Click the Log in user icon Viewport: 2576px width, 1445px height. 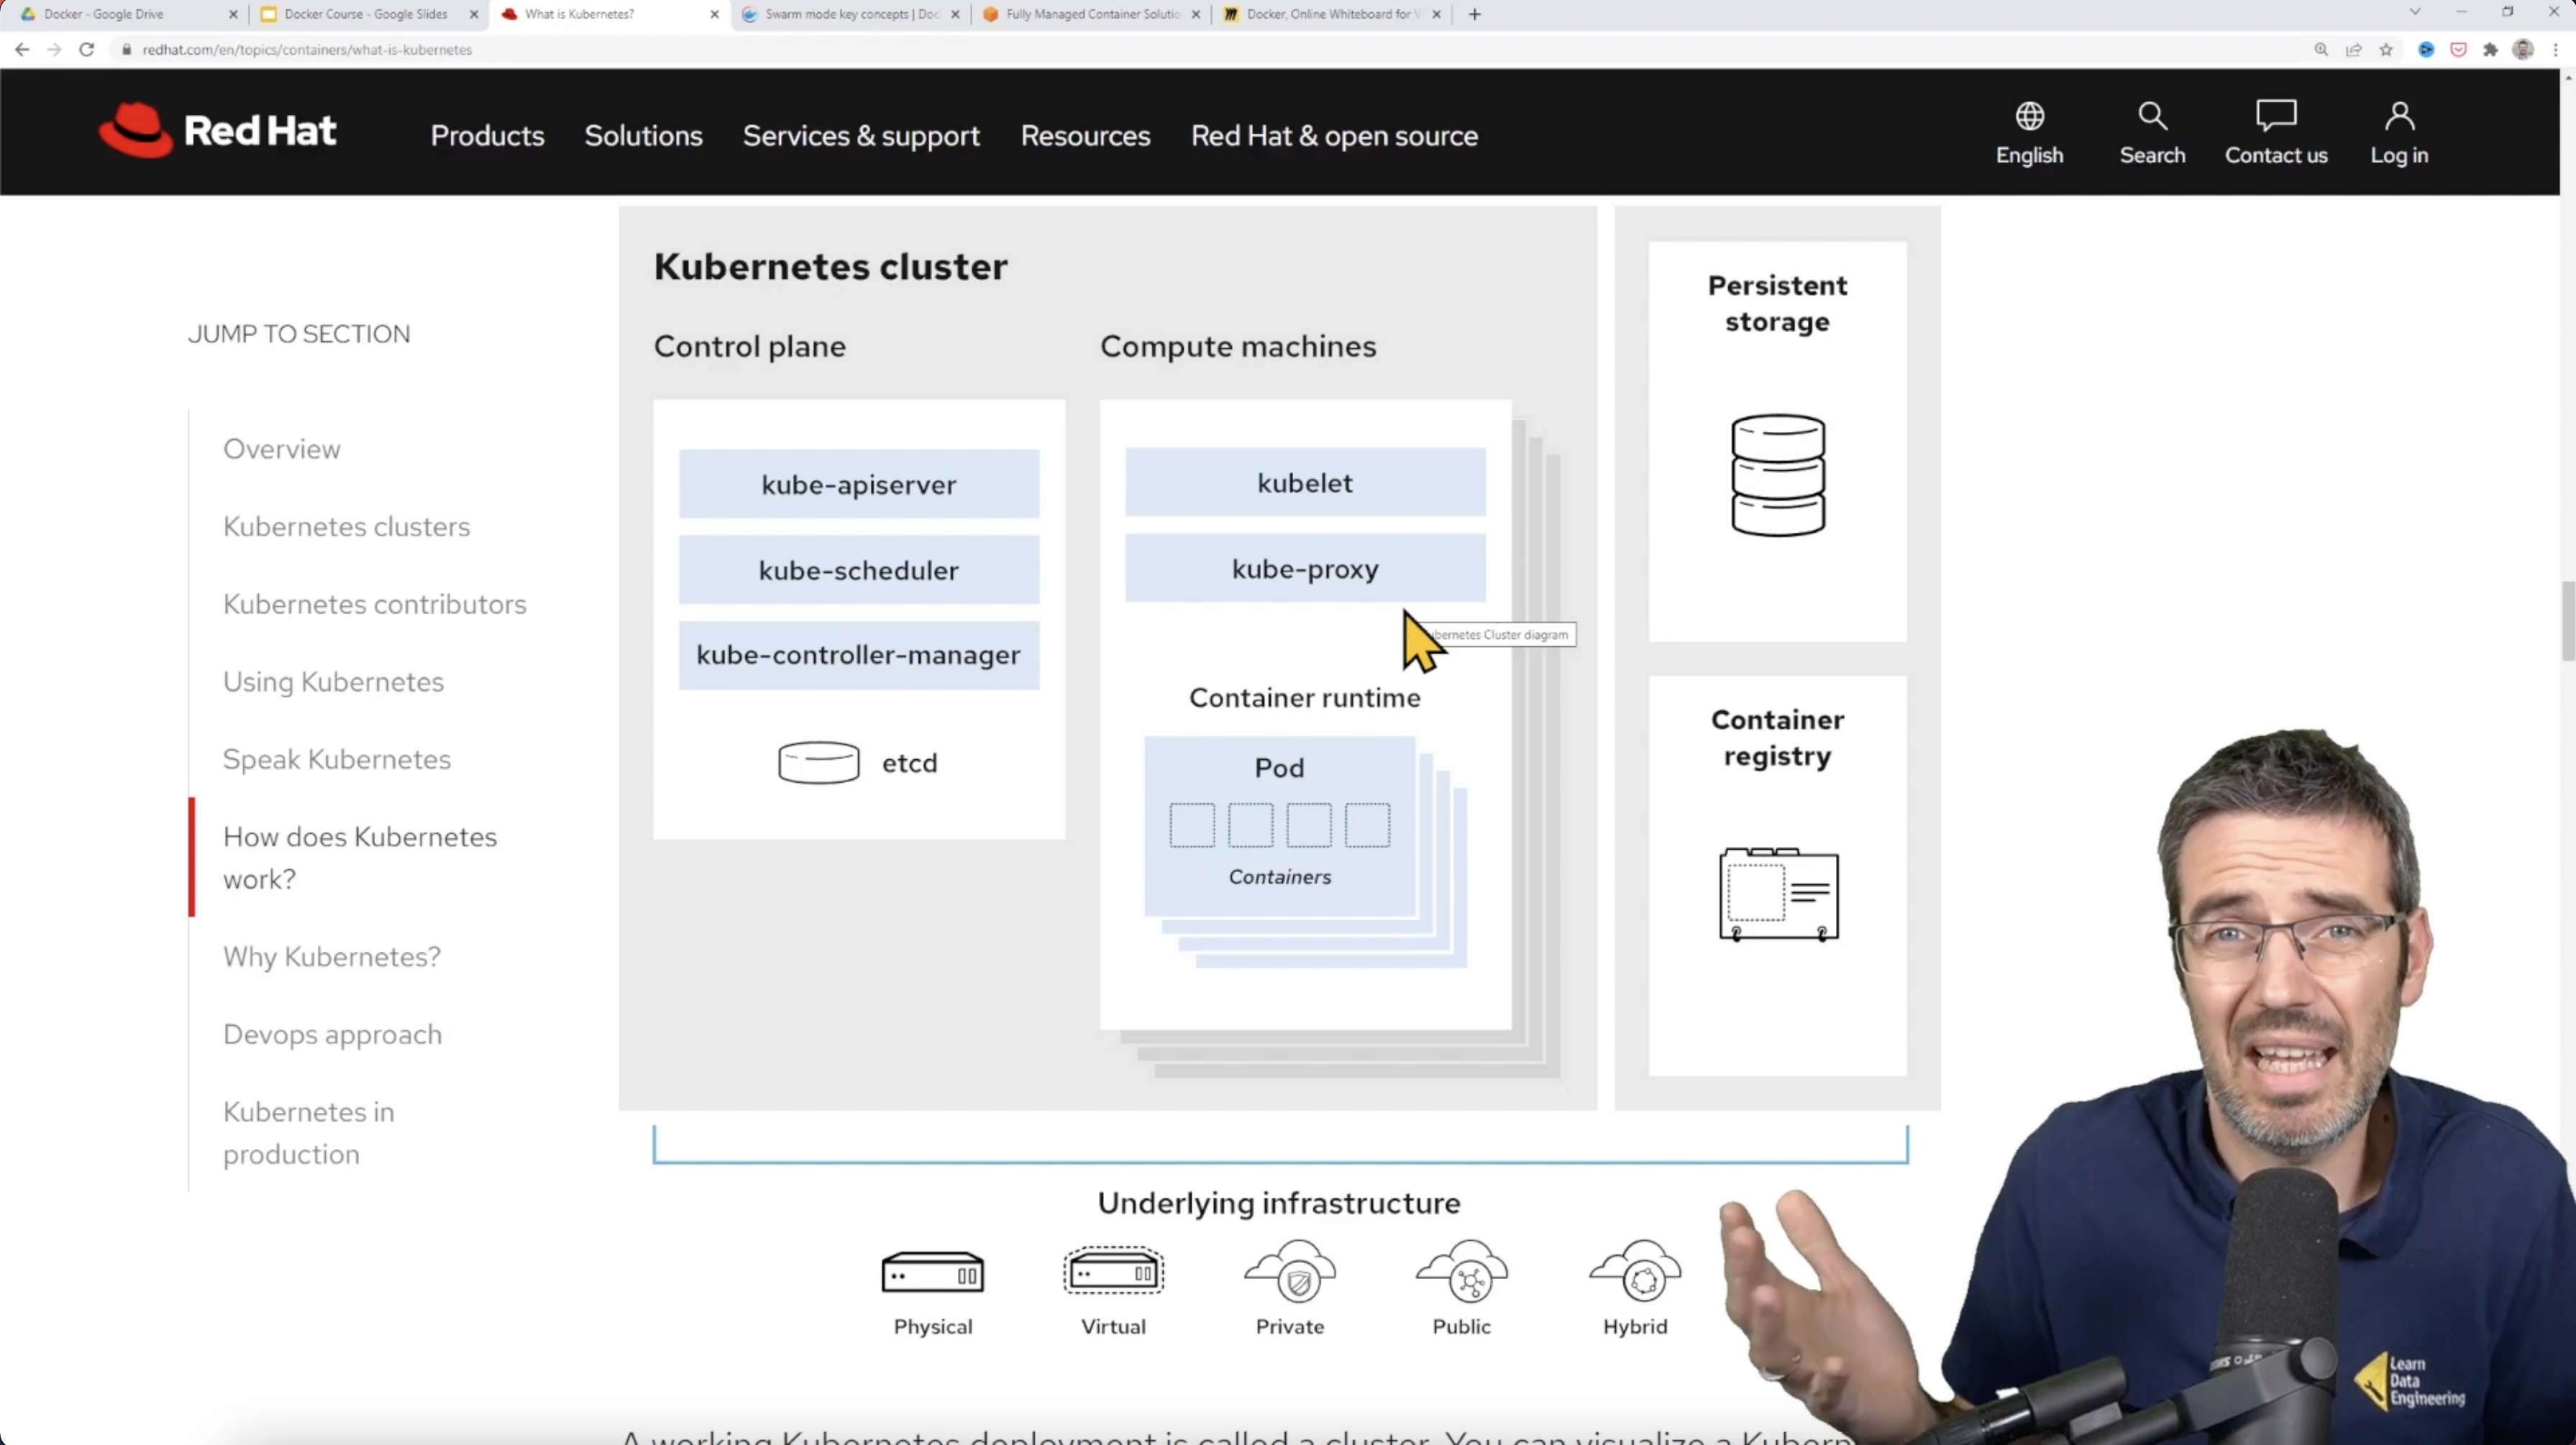[2398, 116]
